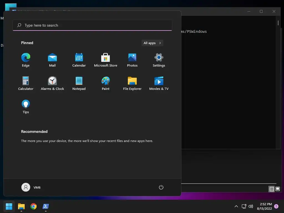Open the notification badge in tray

click(x=276, y=206)
